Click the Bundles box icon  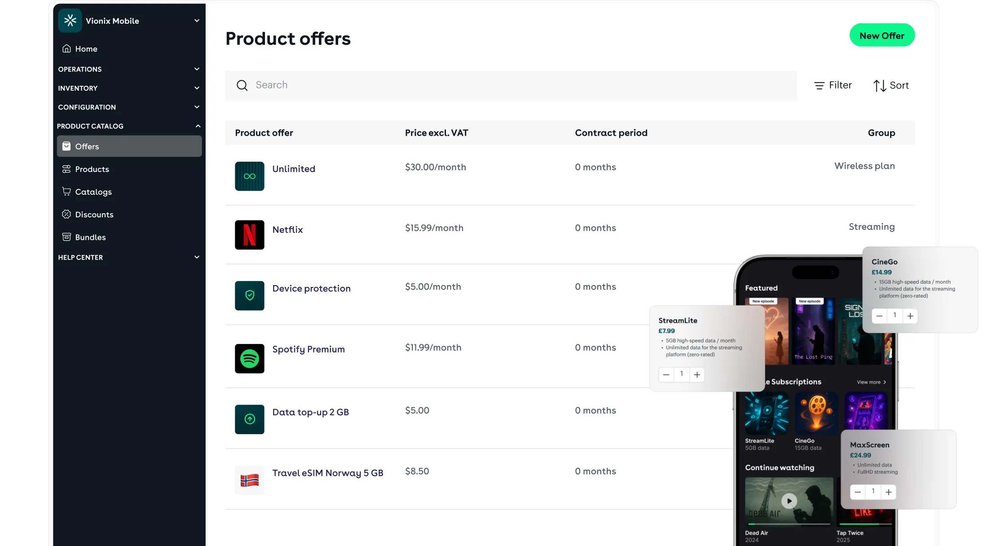tap(66, 237)
